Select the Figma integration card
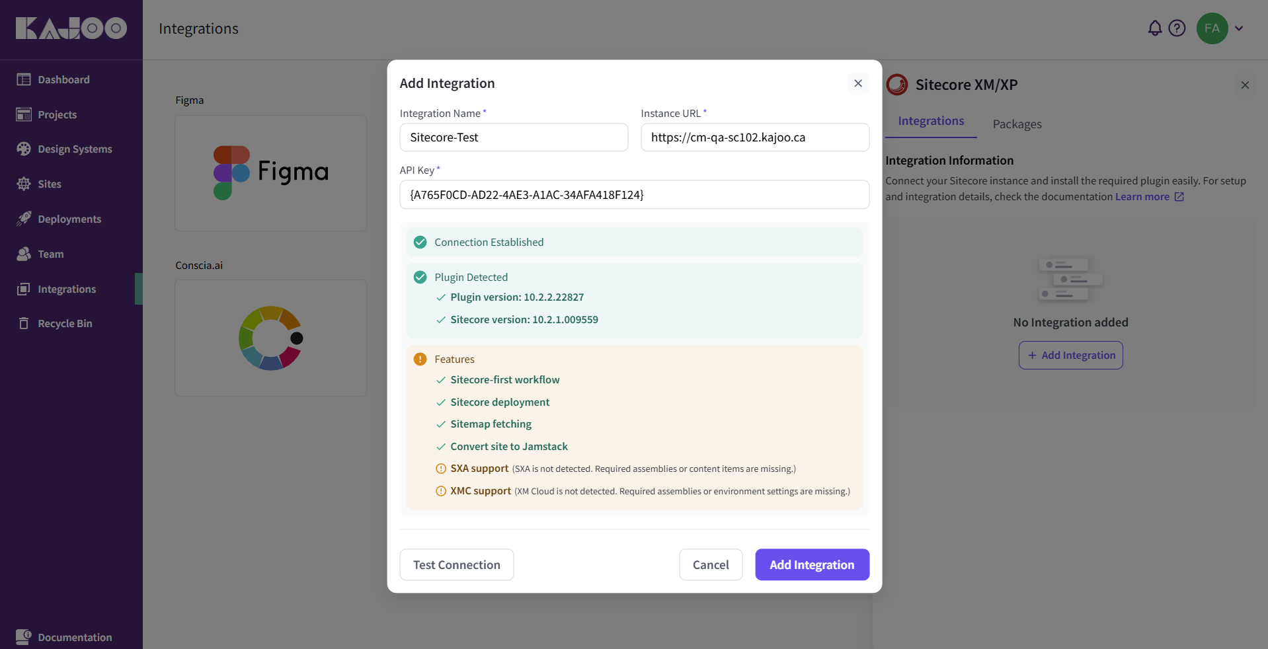This screenshot has width=1268, height=649. pyautogui.click(x=270, y=173)
